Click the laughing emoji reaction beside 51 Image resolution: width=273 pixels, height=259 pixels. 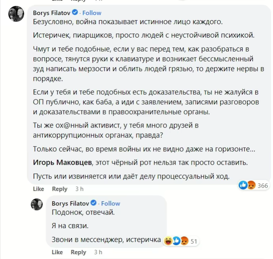click(167, 240)
